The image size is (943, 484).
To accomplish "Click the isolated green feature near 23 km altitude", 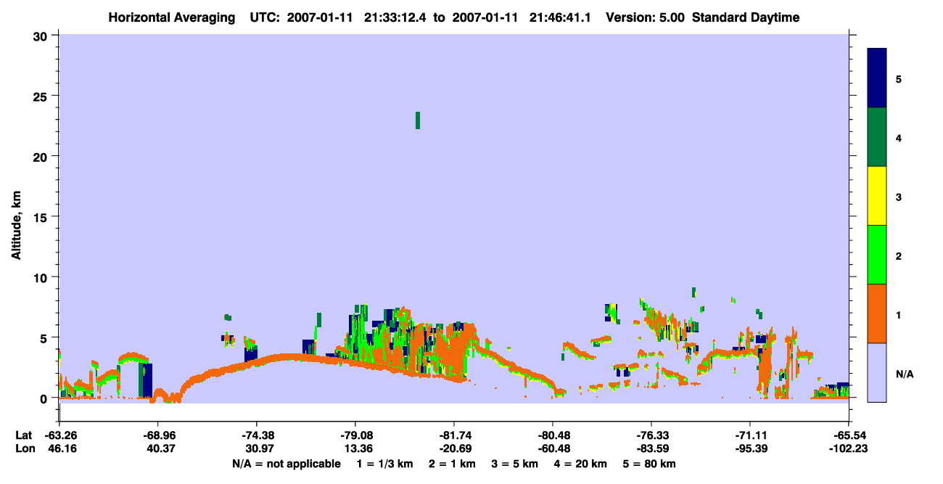I will click(x=418, y=120).
